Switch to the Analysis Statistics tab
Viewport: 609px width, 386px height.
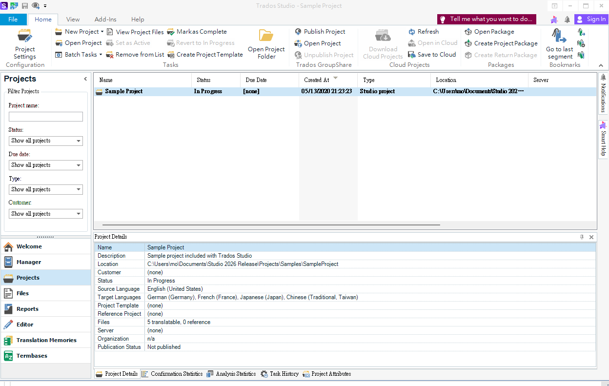231,374
